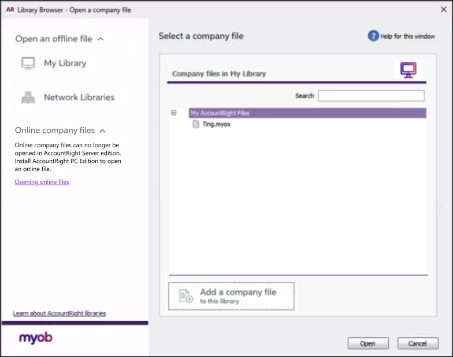Click the AR application icon in title bar

coord(10,9)
